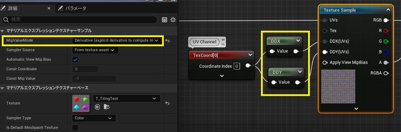Reset Texture property to default arrow

[x=167, y=103]
